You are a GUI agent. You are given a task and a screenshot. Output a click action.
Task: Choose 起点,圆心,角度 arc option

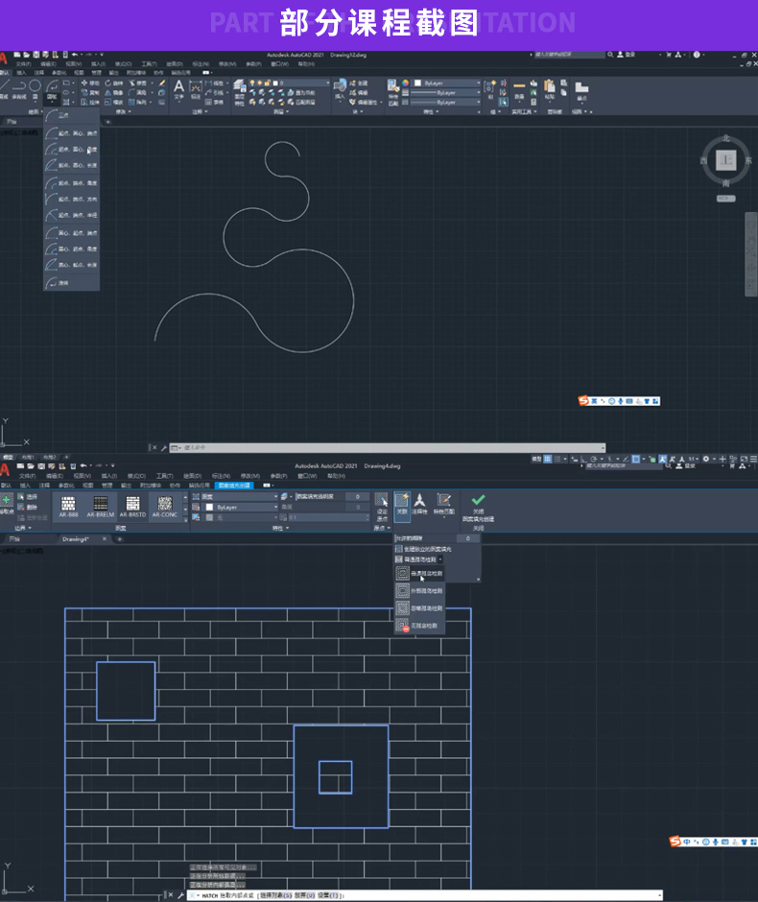tap(71, 149)
